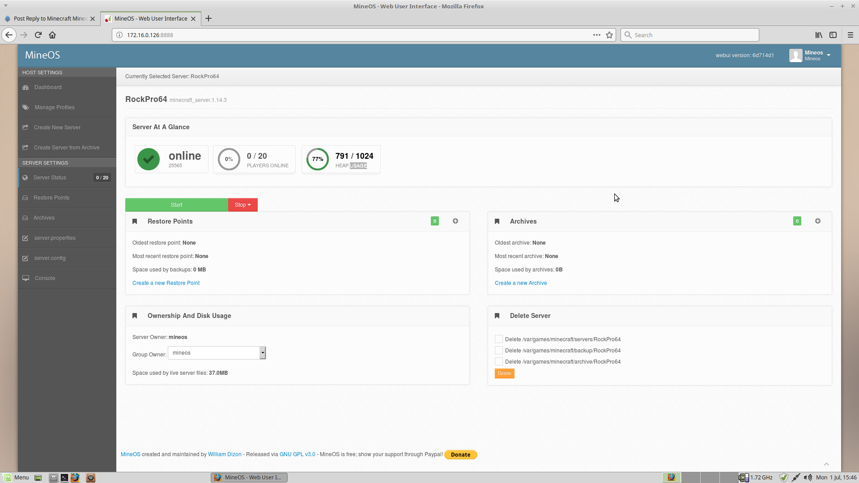The width and height of the screenshot is (859, 483).
Task: Open terminal from taskbar launcher
Action: (64, 478)
